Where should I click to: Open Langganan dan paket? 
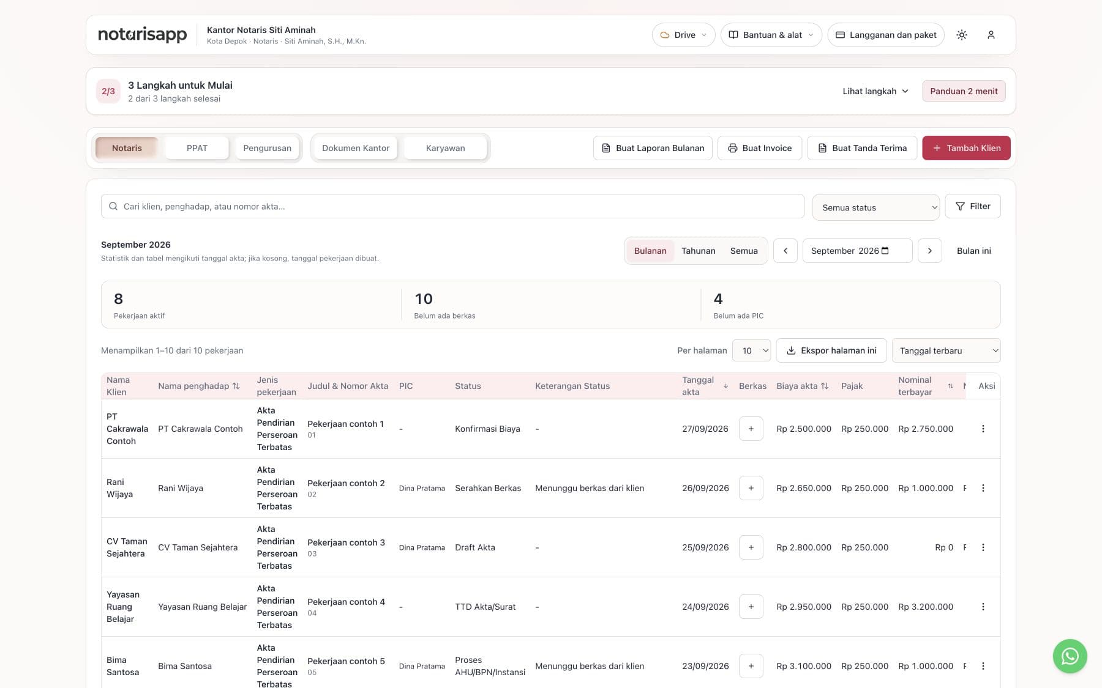886,35
